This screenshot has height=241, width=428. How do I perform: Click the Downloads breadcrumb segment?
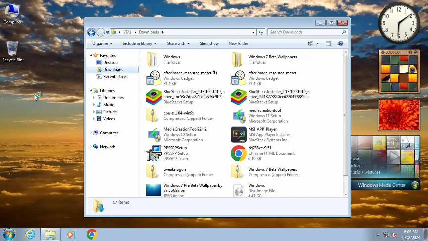[149, 32]
